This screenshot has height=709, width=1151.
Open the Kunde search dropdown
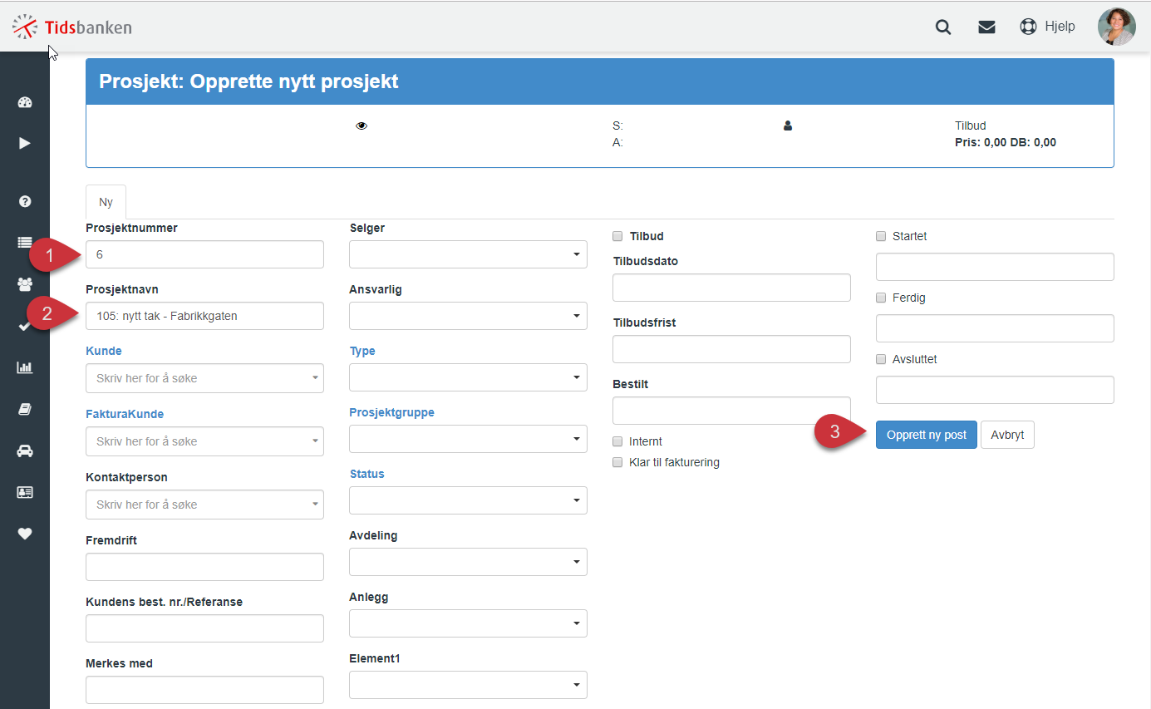pos(204,378)
